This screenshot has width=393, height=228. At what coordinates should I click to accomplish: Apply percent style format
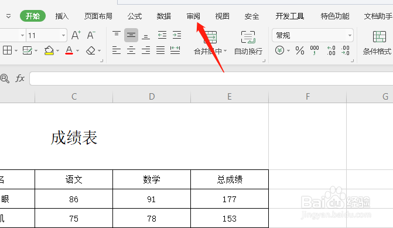tap(300, 50)
